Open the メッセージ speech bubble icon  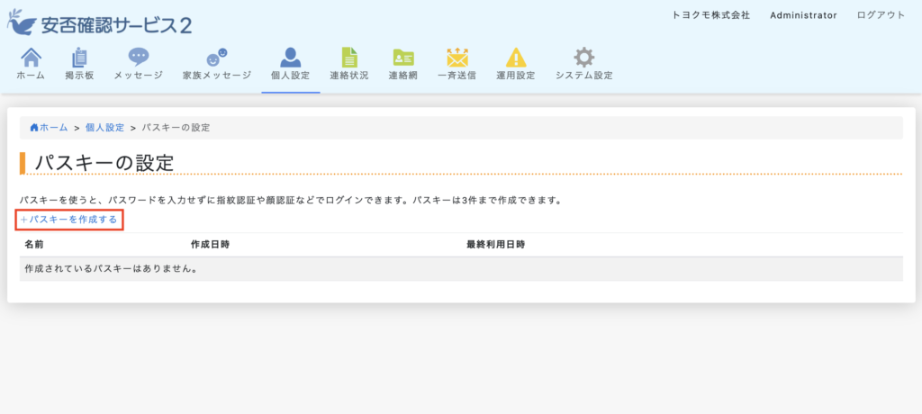139,57
